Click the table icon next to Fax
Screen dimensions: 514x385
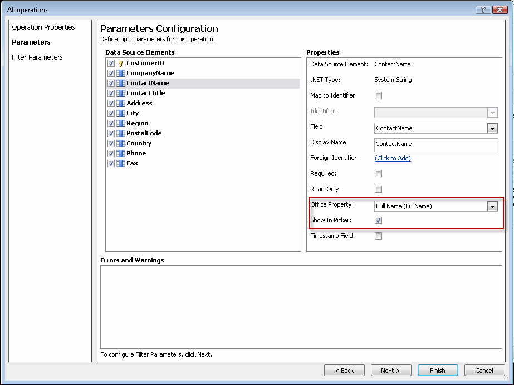click(x=119, y=163)
